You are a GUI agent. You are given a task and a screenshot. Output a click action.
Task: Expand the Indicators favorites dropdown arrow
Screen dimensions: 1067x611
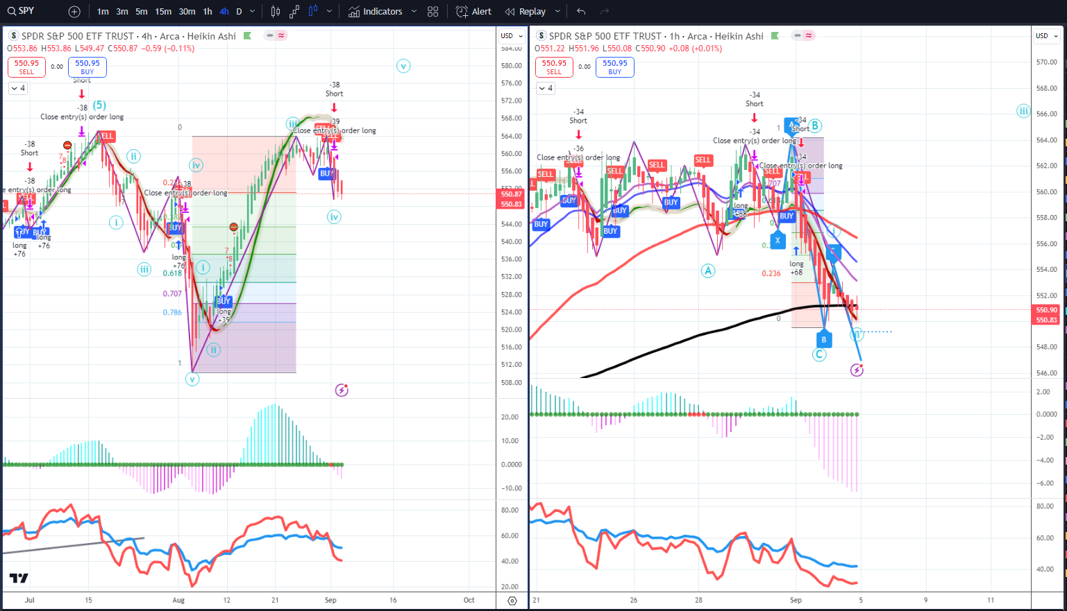tap(414, 12)
